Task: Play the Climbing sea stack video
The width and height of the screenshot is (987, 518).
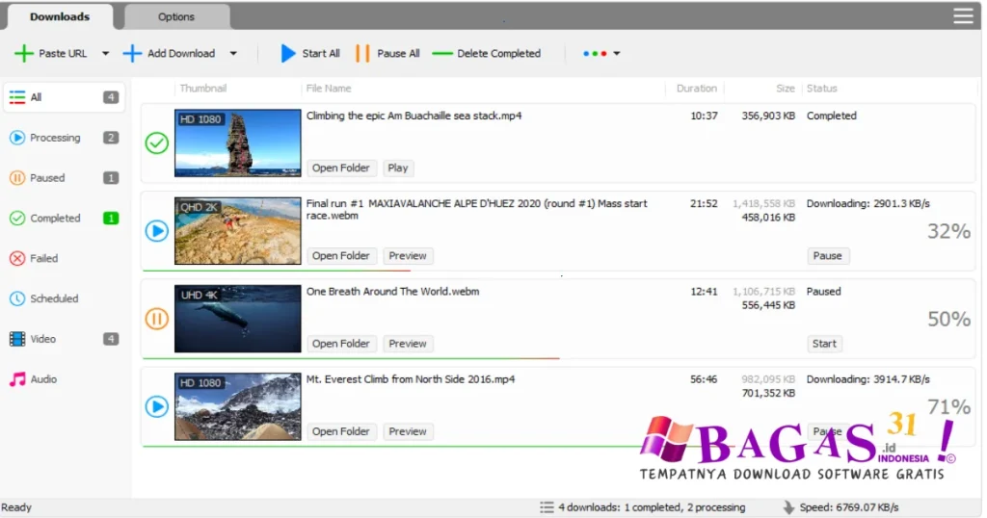Action: 398,168
